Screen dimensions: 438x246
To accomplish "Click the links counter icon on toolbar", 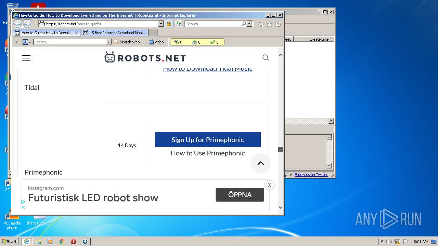I will click(176, 42).
